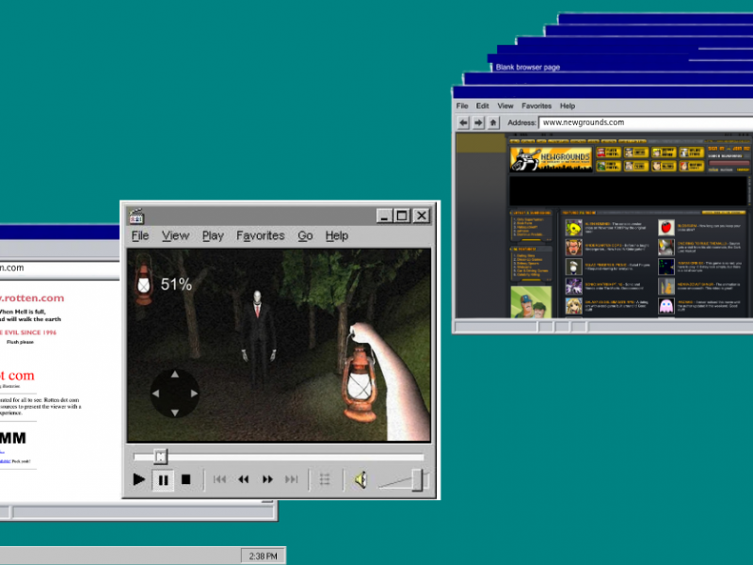Click the cartoon soldiers image in Newgrounds sidebar
753x565 pixels.
click(x=531, y=302)
